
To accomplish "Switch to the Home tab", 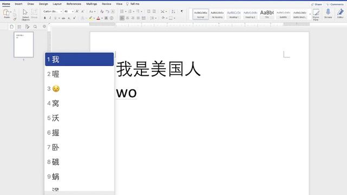I will pos(6,4).
